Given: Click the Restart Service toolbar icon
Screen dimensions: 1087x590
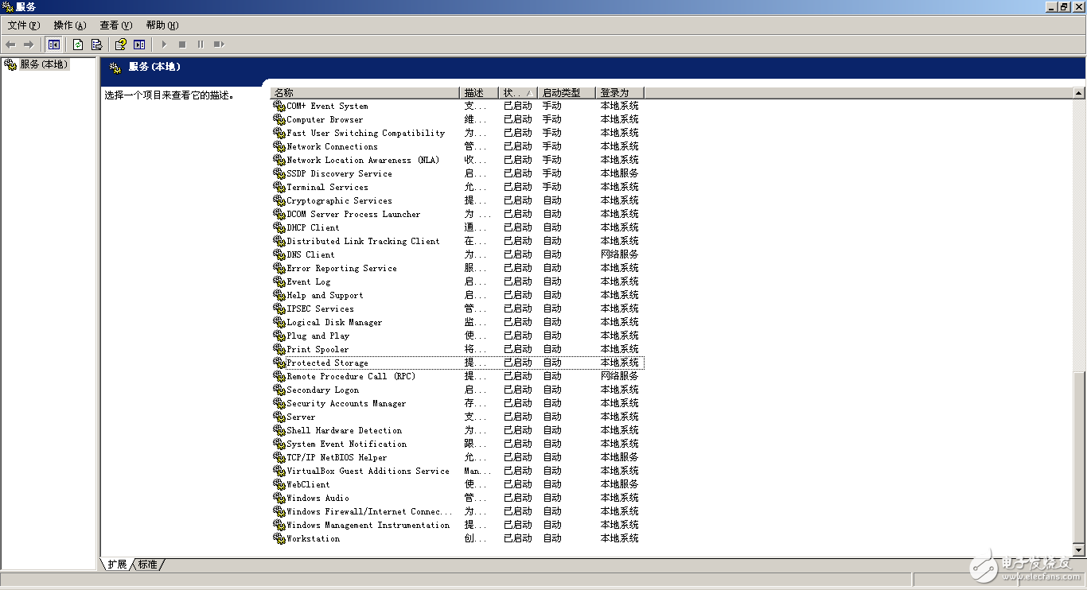Looking at the screenshot, I should (219, 45).
